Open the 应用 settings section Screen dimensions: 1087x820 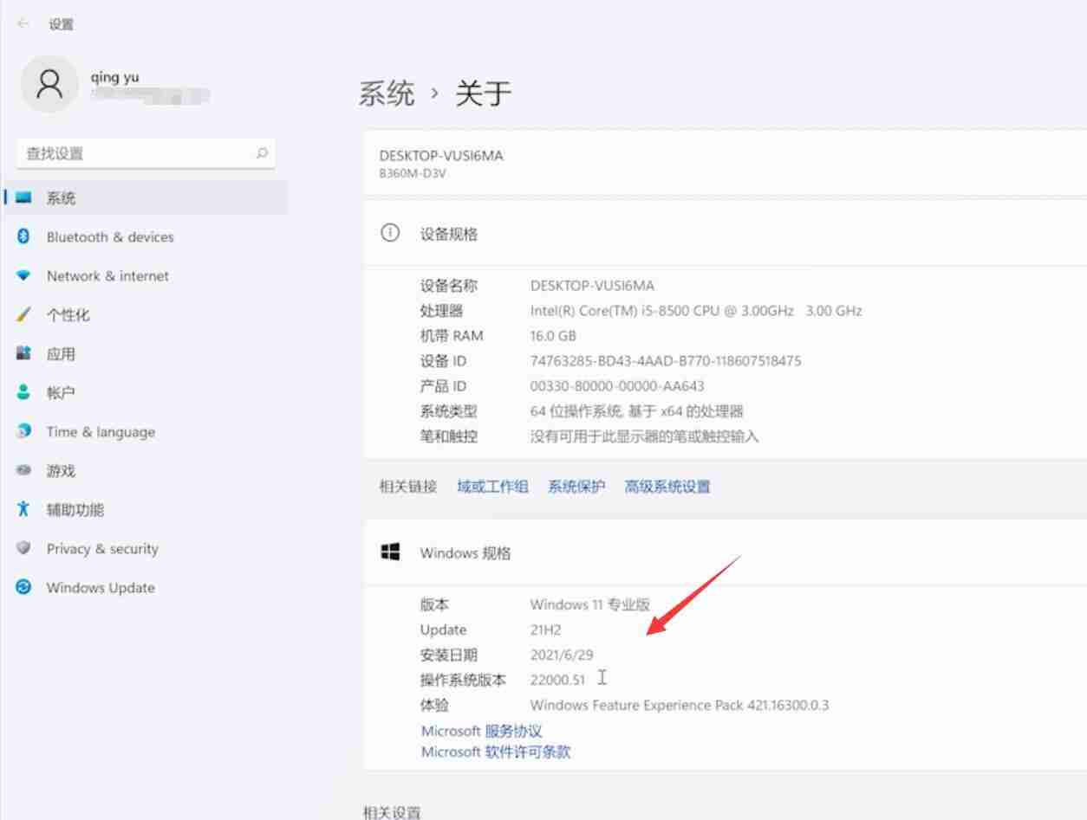tap(61, 353)
